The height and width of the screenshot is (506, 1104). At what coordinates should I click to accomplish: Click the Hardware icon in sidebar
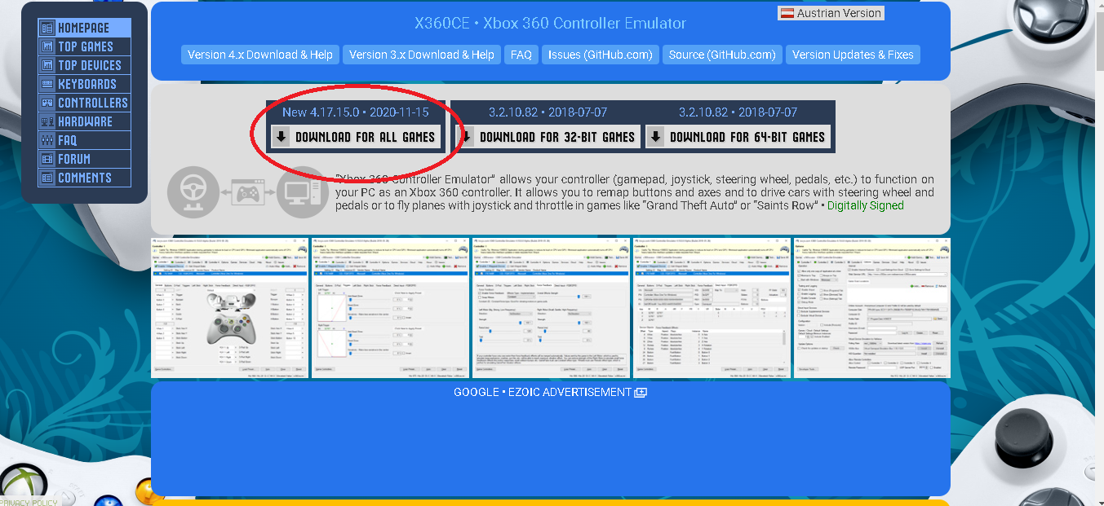coord(47,121)
